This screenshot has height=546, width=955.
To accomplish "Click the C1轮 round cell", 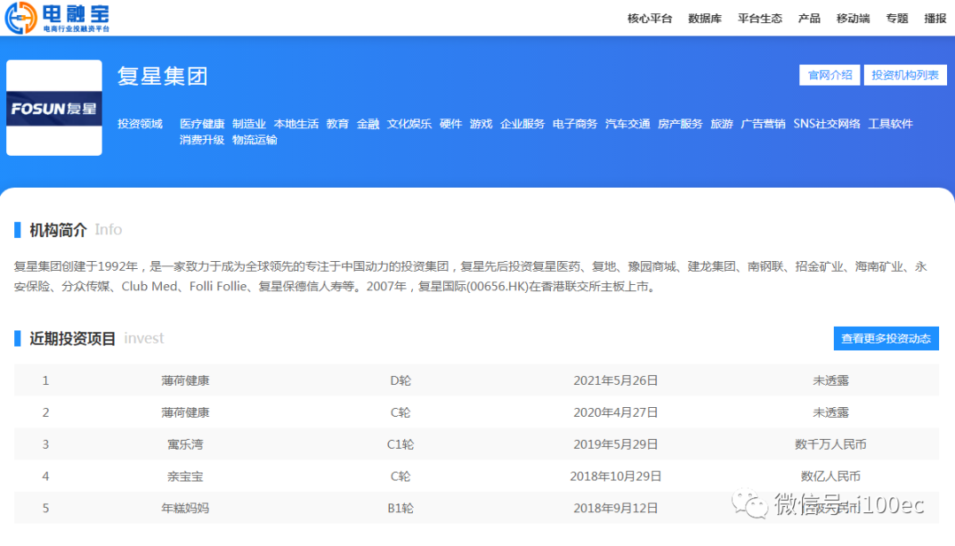I will coord(401,444).
